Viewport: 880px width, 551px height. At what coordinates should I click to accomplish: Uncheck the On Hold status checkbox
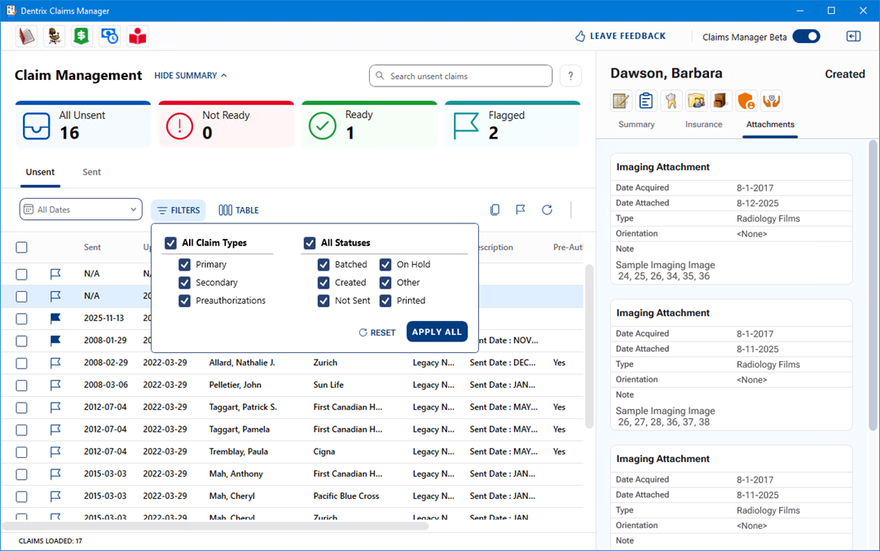point(385,265)
